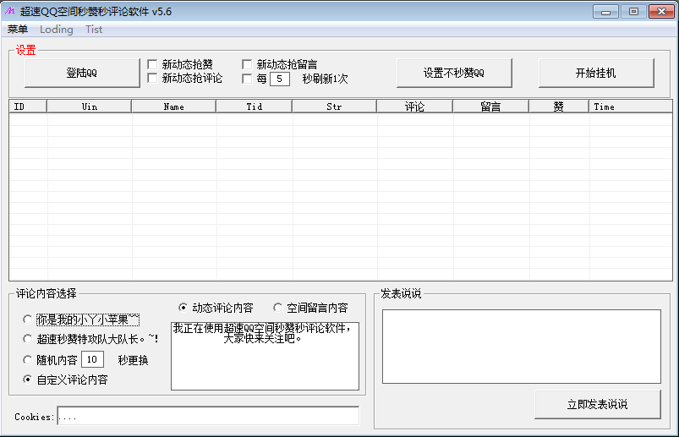Click the 赞 column header
The height and width of the screenshot is (437, 679).
[x=559, y=107]
